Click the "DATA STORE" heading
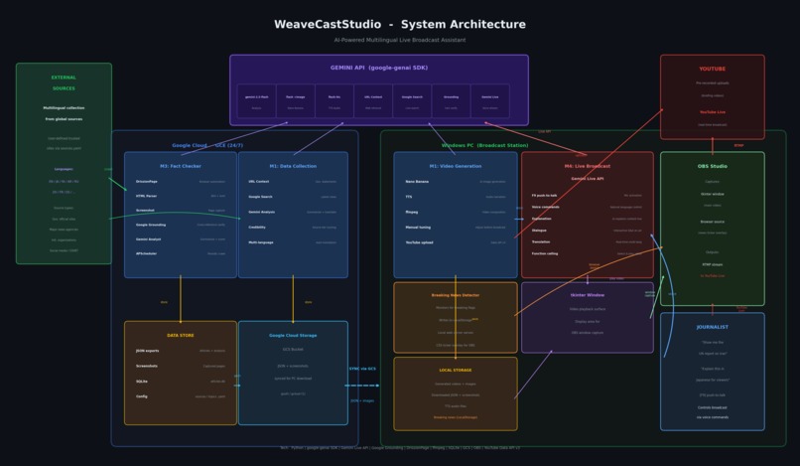 (x=181, y=335)
